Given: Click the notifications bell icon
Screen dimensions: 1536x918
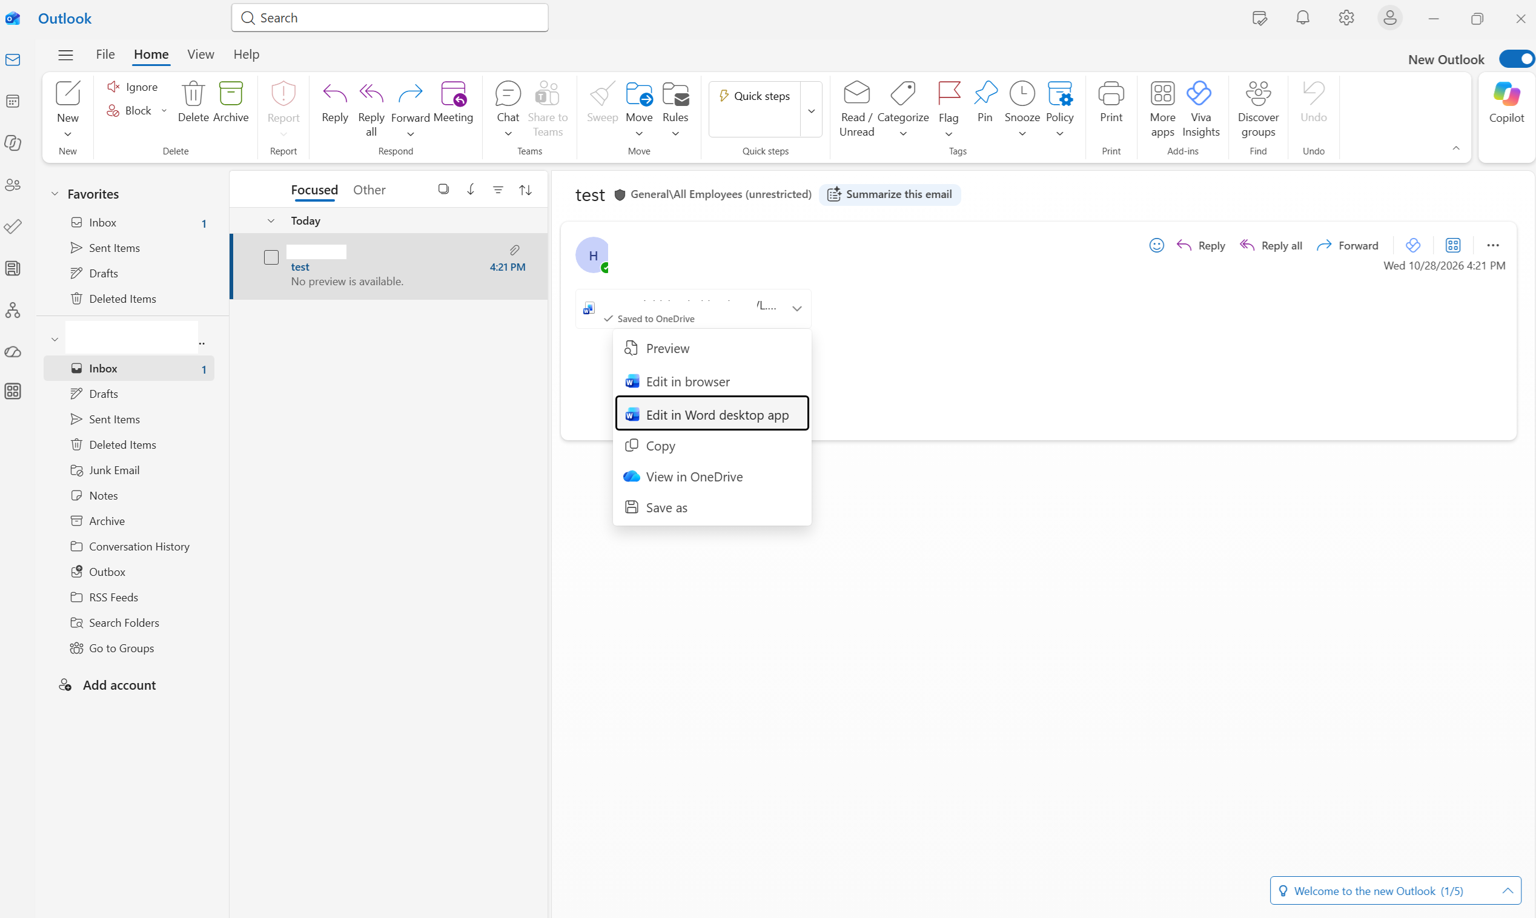Looking at the screenshot, I should [x=1303, y=18].
